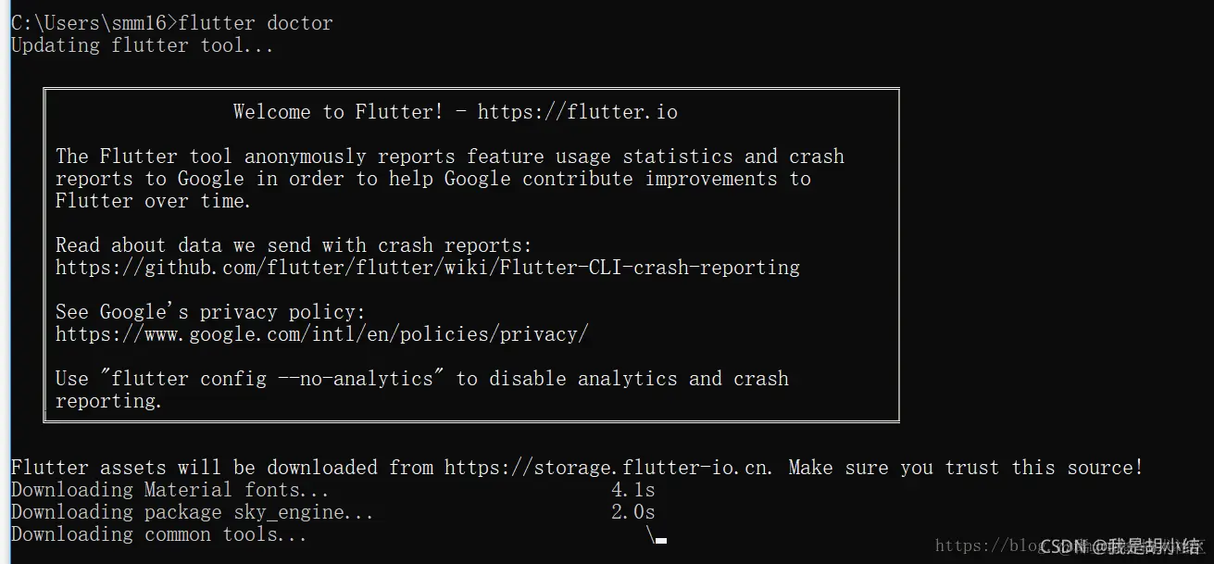Click the storage.flutter-io.cn source URL

(608, 468)
